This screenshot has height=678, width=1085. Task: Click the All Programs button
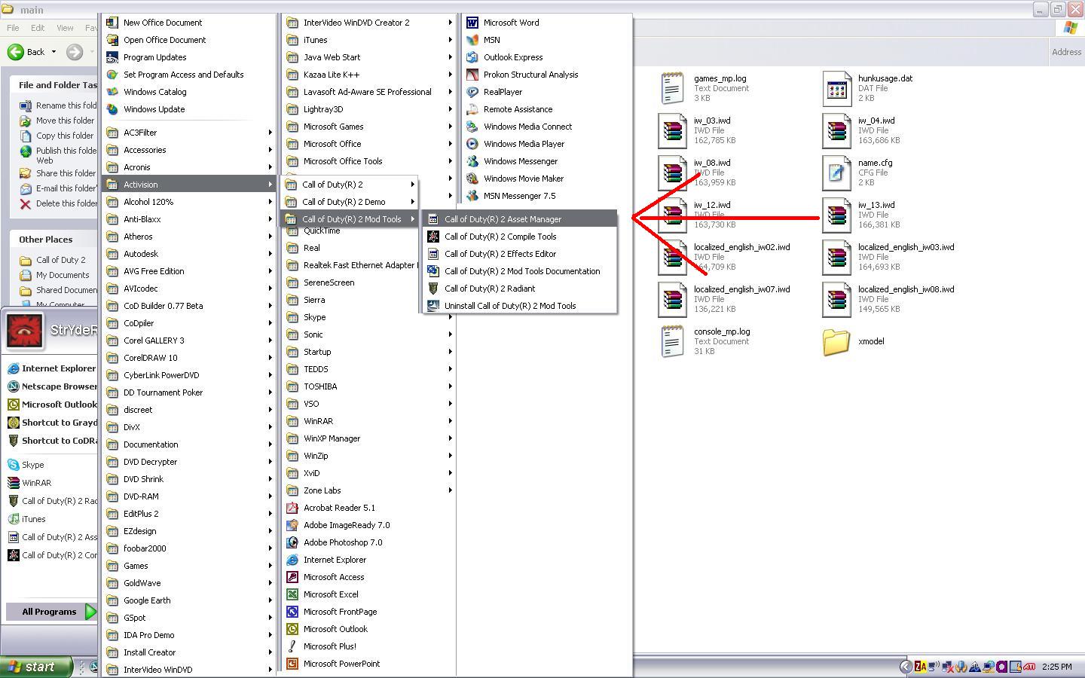pyautogui.click(x=52, y=612)
